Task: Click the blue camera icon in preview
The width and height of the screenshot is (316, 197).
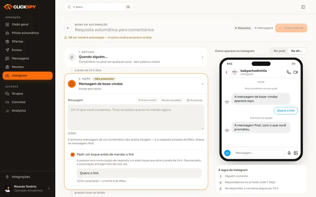Action: coord(227,153)
